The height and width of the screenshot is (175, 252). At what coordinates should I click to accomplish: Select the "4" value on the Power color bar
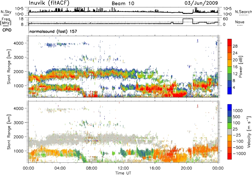click(234, 88)
